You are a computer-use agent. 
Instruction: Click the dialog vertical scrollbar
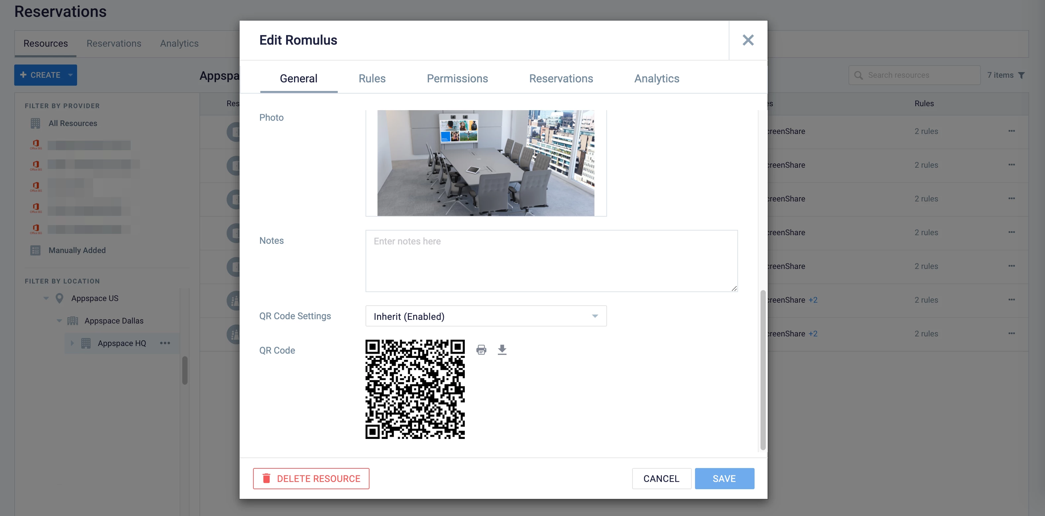pos(762,370)
